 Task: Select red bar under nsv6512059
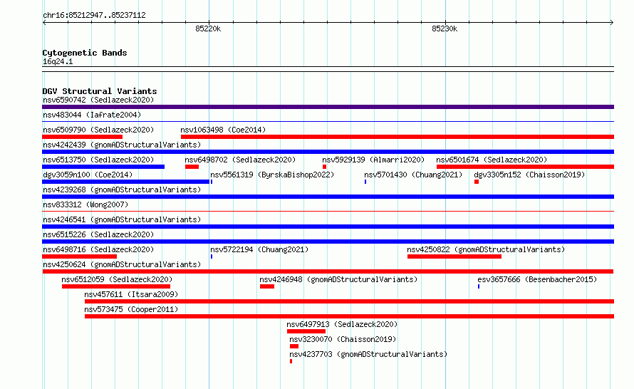click(116, 286)
